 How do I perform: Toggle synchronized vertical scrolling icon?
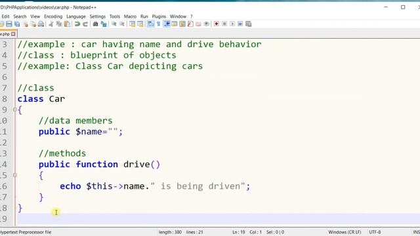tap(132, 24)
